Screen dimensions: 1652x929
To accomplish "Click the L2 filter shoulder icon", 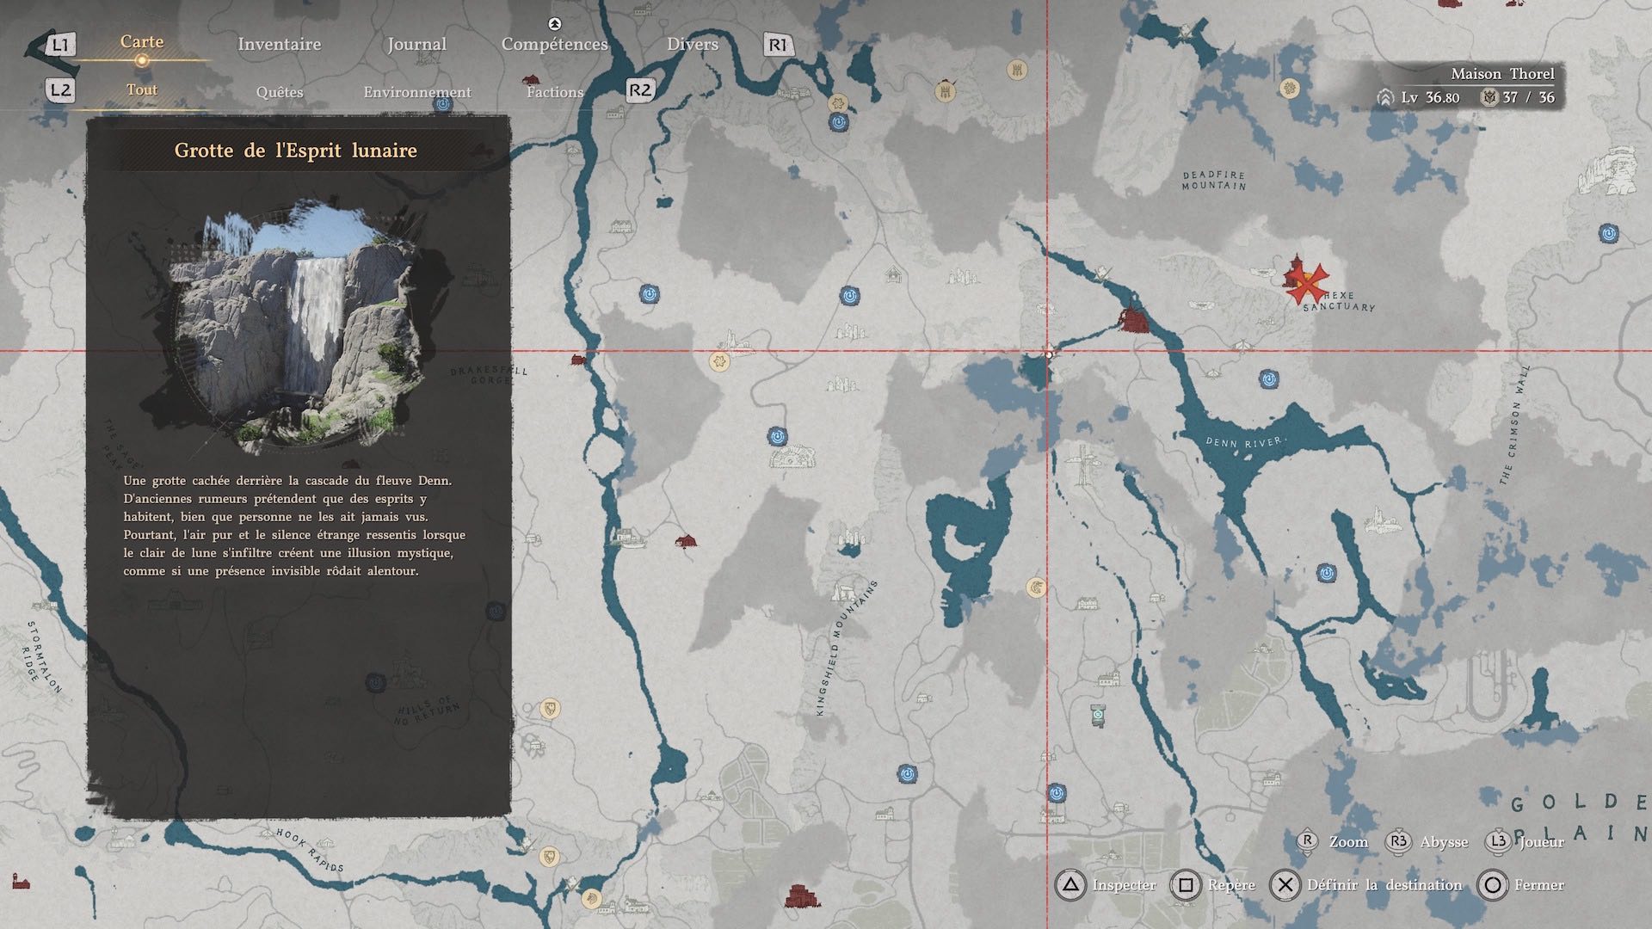I will click(x=59, y=90).
